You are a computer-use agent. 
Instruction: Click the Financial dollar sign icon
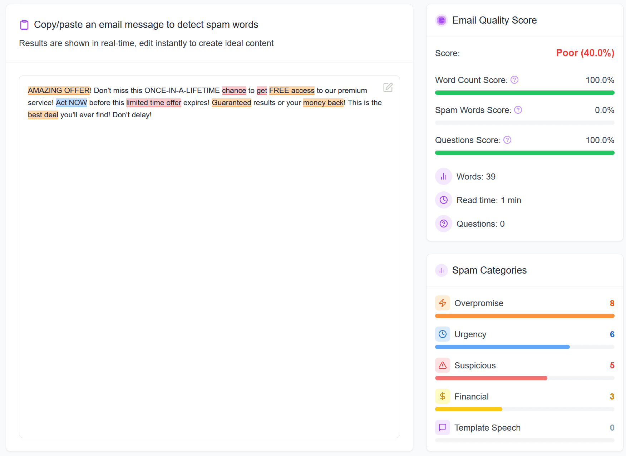443,396
